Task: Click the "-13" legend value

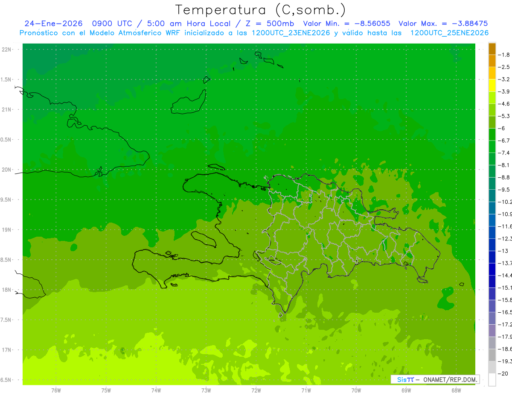Action: coord(503,251)
